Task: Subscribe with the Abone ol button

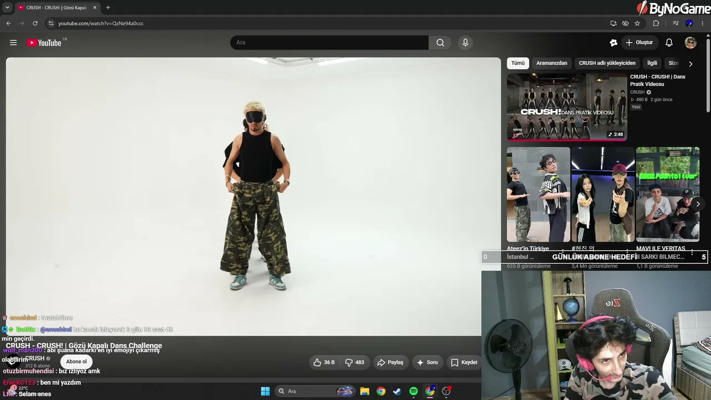Action: tap(76, 362)
